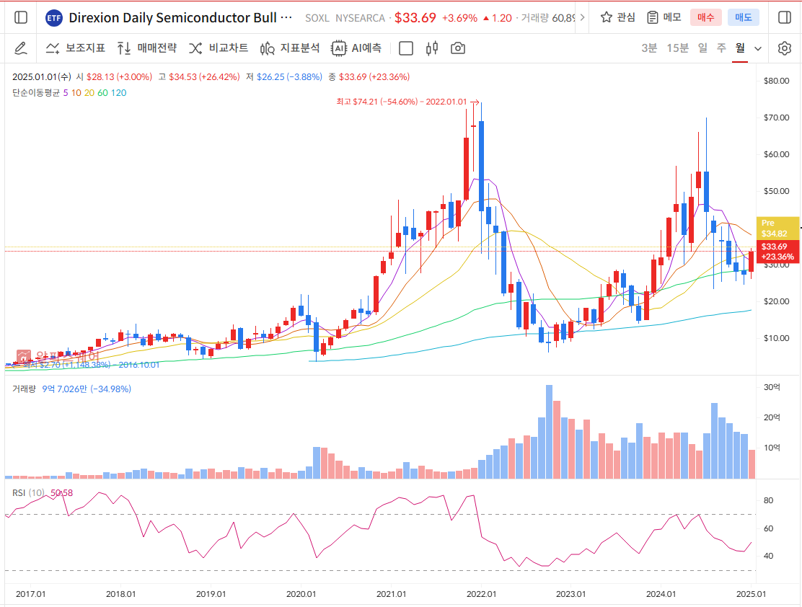Screen dimensions: 802x607
Task: Take chart snapshot with camera icon
Action: [x=458, y=48]
